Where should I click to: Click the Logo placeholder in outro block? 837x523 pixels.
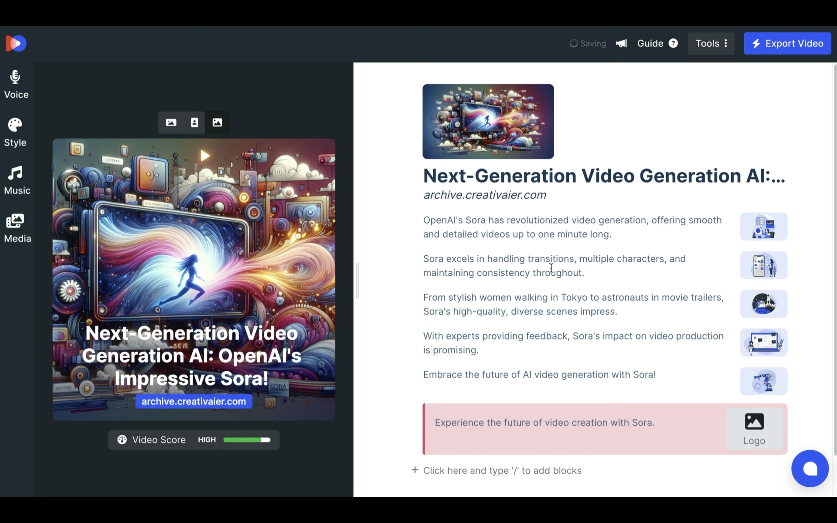tap(754, 429)
